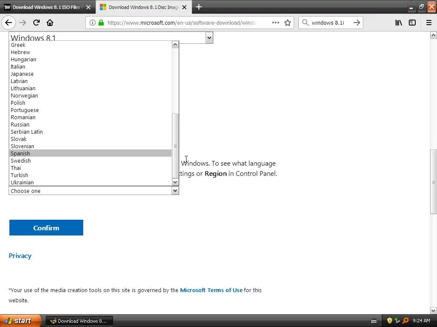Click the language list scrollbar thumb
Screen dimensions: 437x327
click(175, 146)
